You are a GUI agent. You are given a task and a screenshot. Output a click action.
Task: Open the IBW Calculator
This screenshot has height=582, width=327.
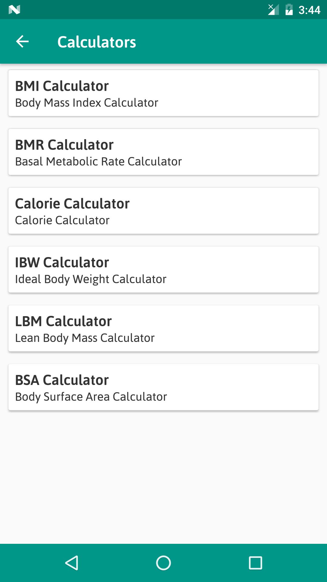pyautogui.click(x=62, y=263)
